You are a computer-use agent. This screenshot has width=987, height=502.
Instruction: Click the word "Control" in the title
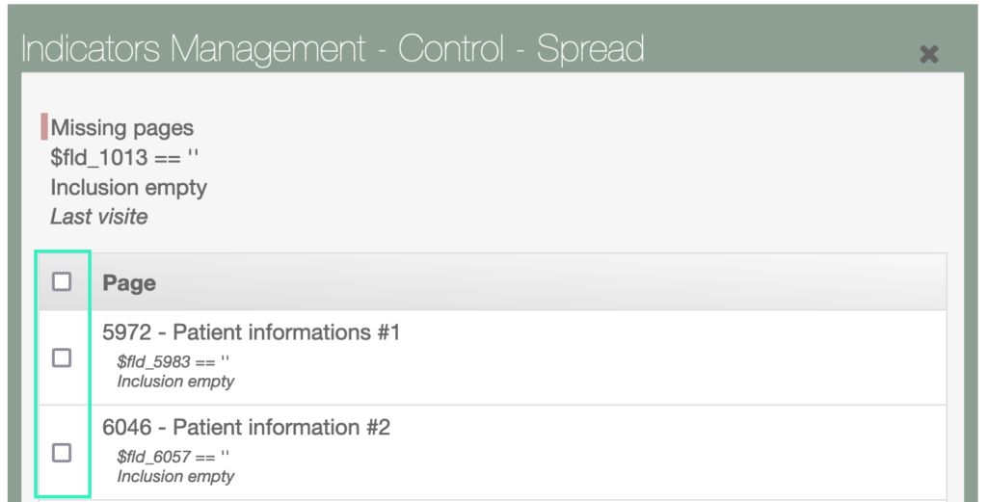[x=452, y=49]
